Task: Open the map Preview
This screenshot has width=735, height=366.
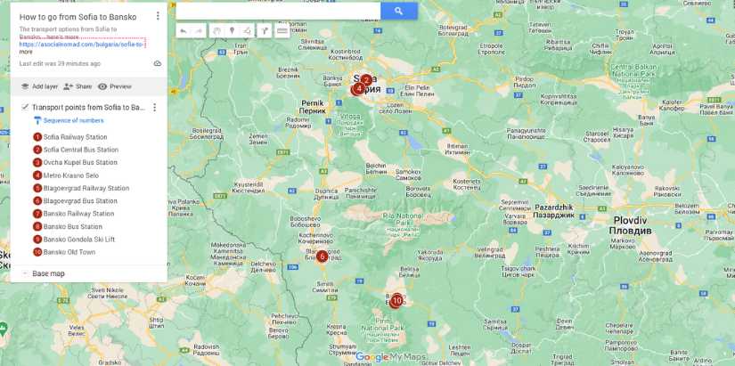Action: 115,86
